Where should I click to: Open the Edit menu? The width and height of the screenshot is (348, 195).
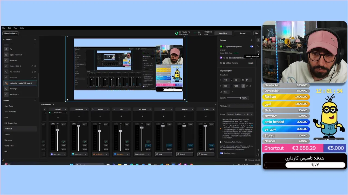point(9,28)
